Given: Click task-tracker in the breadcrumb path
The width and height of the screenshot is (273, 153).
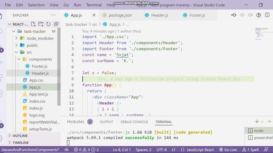Looking at the screenshot, I should coord(76,25).
